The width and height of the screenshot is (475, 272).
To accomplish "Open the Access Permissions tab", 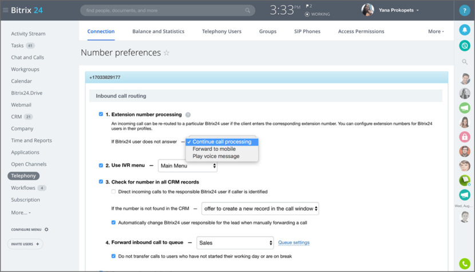I will coord(361,31).
